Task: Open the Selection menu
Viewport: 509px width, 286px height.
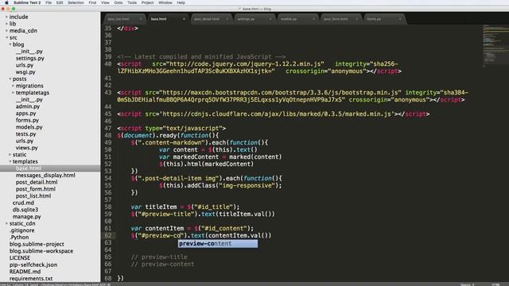Action: tap(76, 2)
